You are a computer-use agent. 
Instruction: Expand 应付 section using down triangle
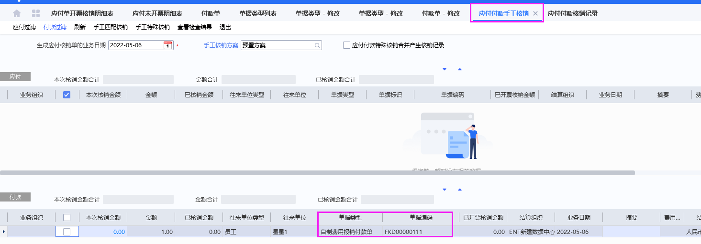(x=445, y=69)
